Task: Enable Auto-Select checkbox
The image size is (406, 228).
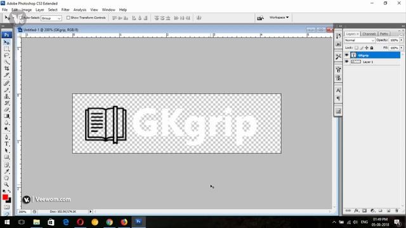Action: click(x=21, y=18)
